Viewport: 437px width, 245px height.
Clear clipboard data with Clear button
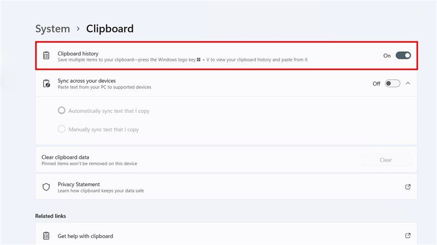[386, 160]
